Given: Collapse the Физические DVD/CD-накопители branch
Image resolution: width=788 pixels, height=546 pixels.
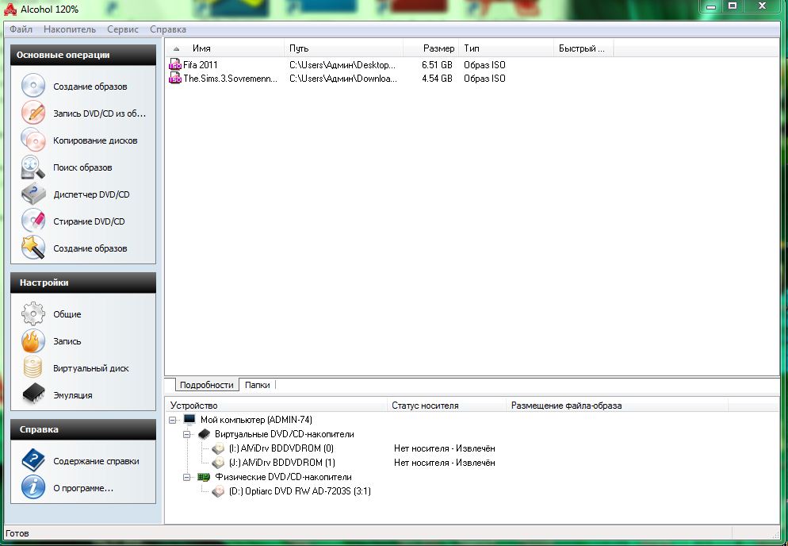Looking at the screenshot, I should [x=188, y=477].
